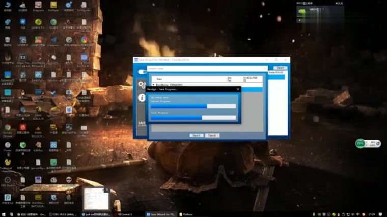The width and height of the screenshot is (387, 217).
Task: Click the green 22% floating monitor widget
Action: [361, 144]
